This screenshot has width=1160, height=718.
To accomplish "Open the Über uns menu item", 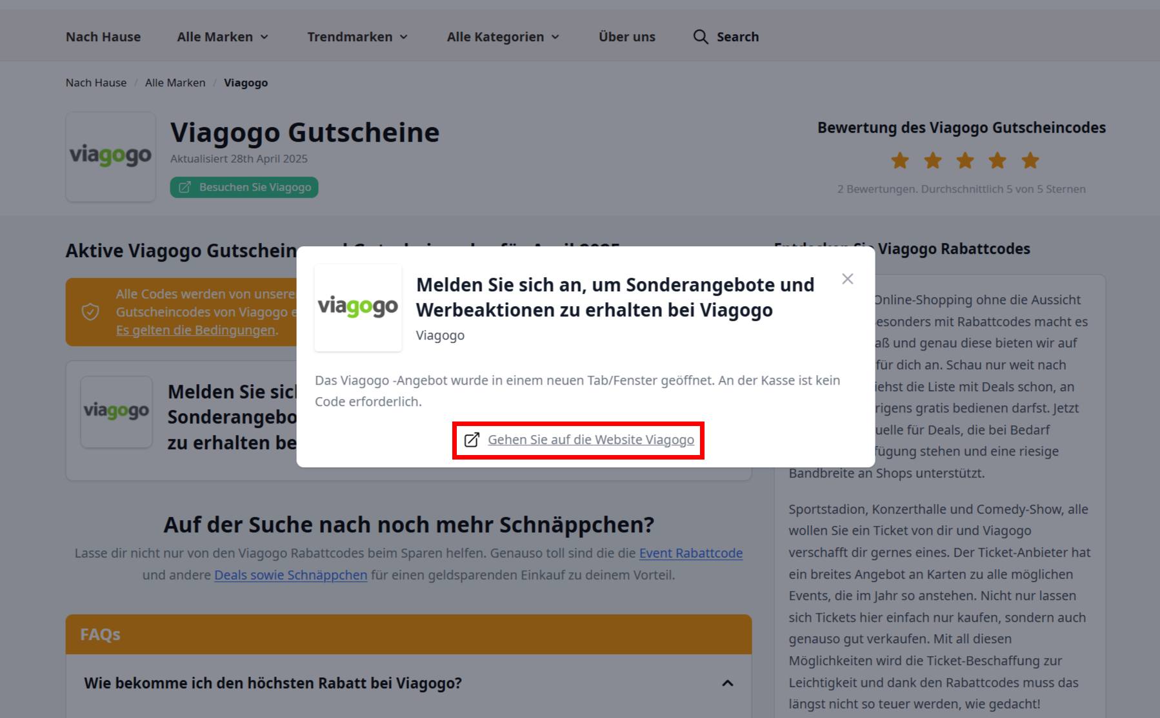I will tap(626, 37).
